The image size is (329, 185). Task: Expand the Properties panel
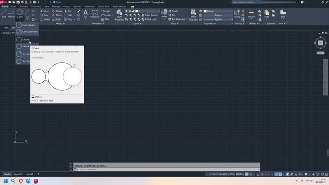click(210, 24)
